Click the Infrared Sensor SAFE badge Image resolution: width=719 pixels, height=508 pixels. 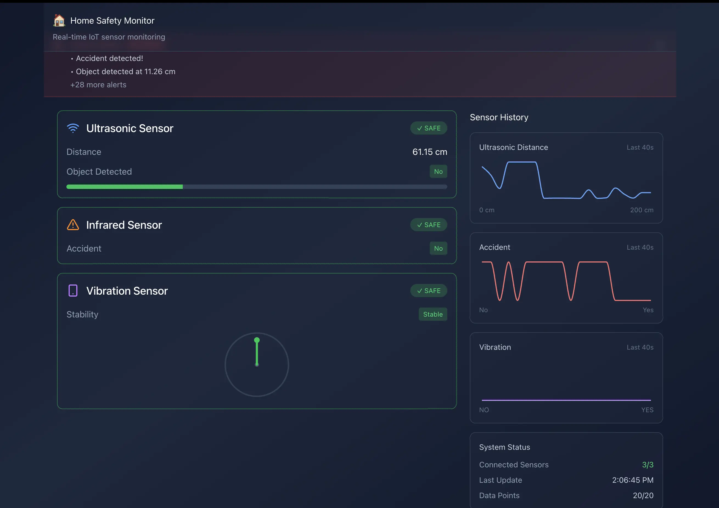[x=428, y=225]
